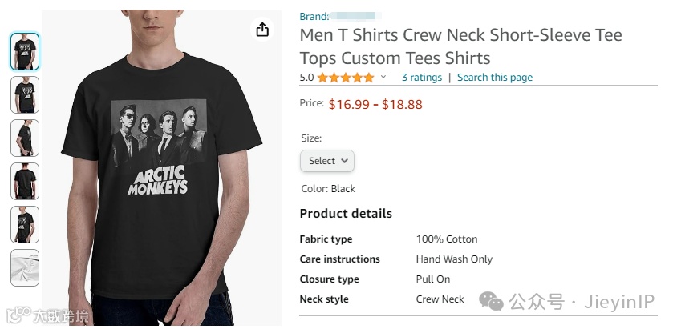The height and width of the screenshot is (329, 677).
Task: Click the WeChat logo watermark icon
Action: (x=492, y=302)
